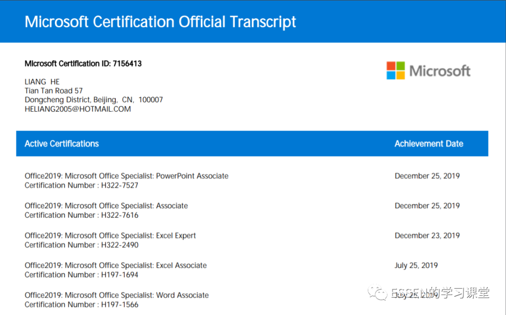Select the Microsoft Certification ID 7156413 line
Viewport: 506px width, 315px height.
(x=83, y=64)
